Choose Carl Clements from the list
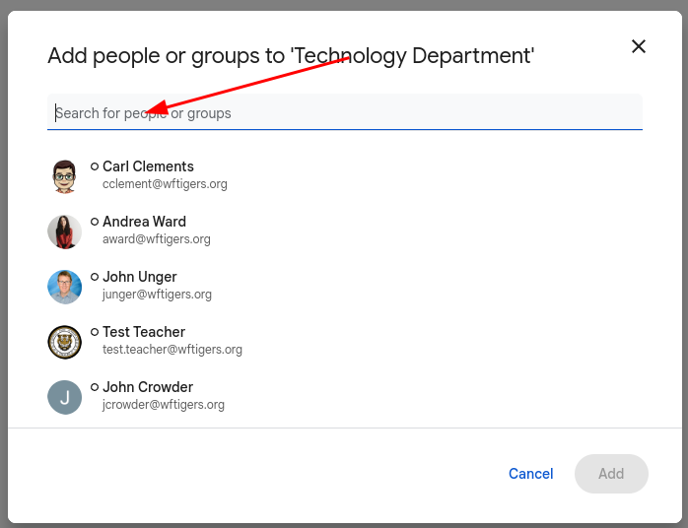Image resolution: width=688 pixels, height=528 pixels. tap(344, 176)
